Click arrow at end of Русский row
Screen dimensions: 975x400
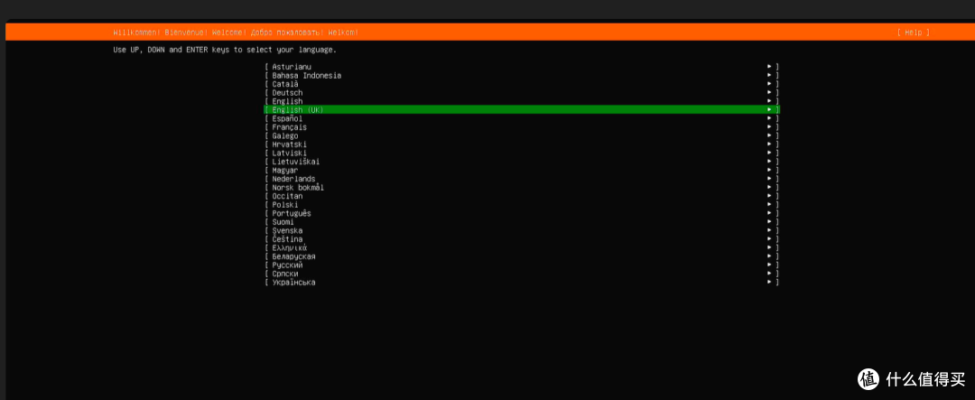coord(770,265)
